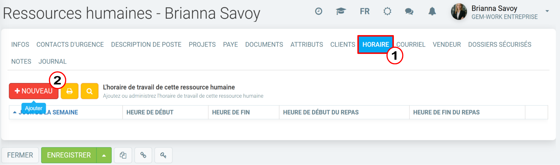Sort by HEURE DE DÉBUT DU REPAS column

click(344, 112)
